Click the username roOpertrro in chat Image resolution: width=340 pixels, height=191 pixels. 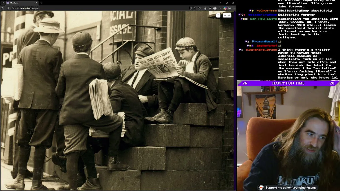point(267,11)
